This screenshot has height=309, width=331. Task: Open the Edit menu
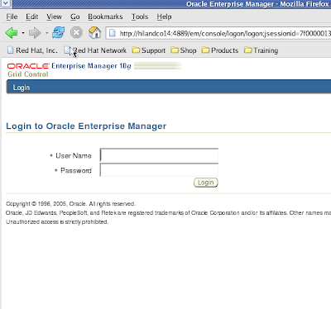click(x=32, y=17)
